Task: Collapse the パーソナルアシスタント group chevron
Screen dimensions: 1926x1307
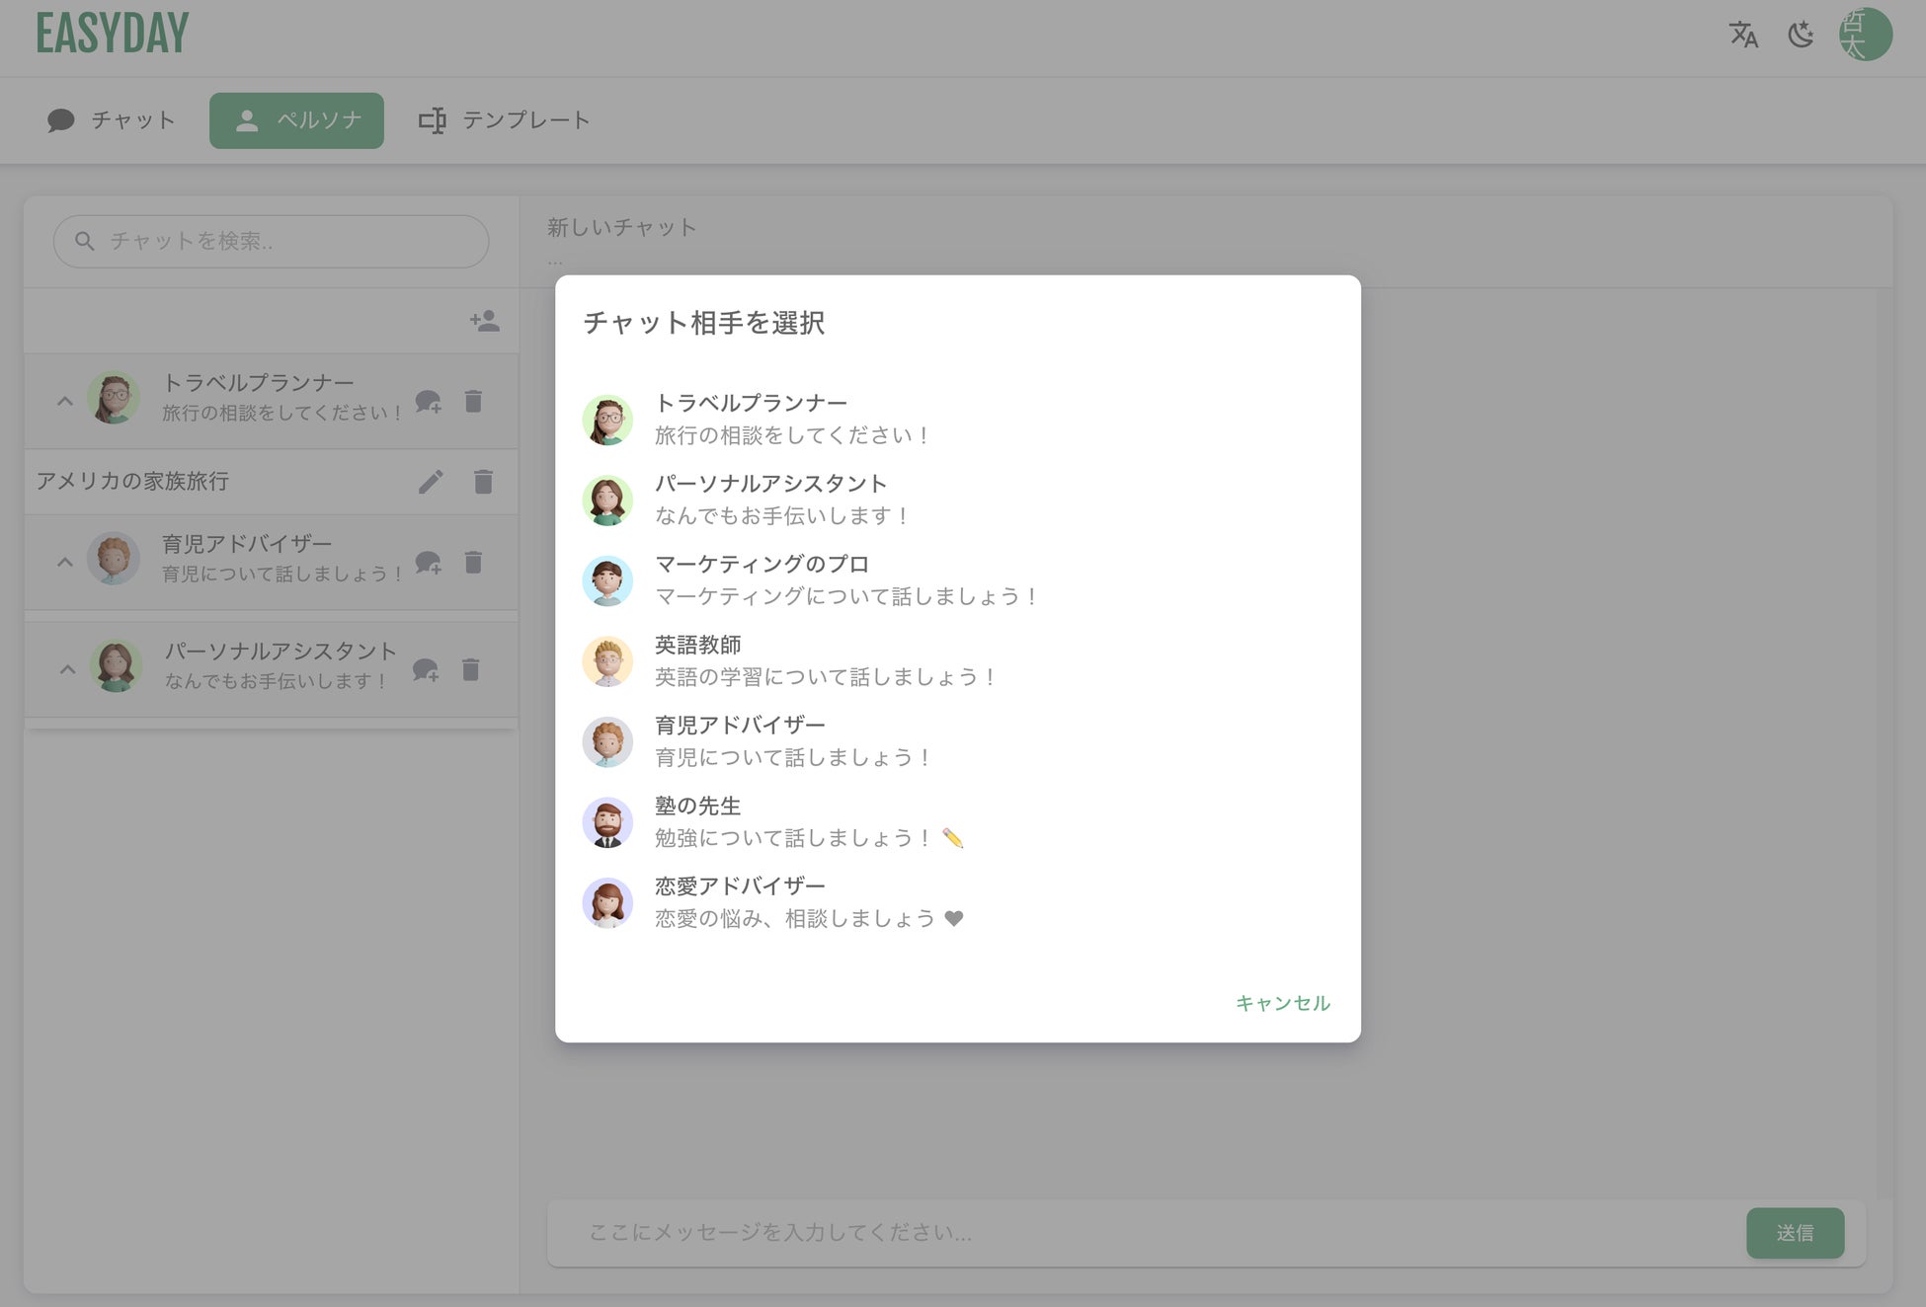Action: (x=67, y=670)
